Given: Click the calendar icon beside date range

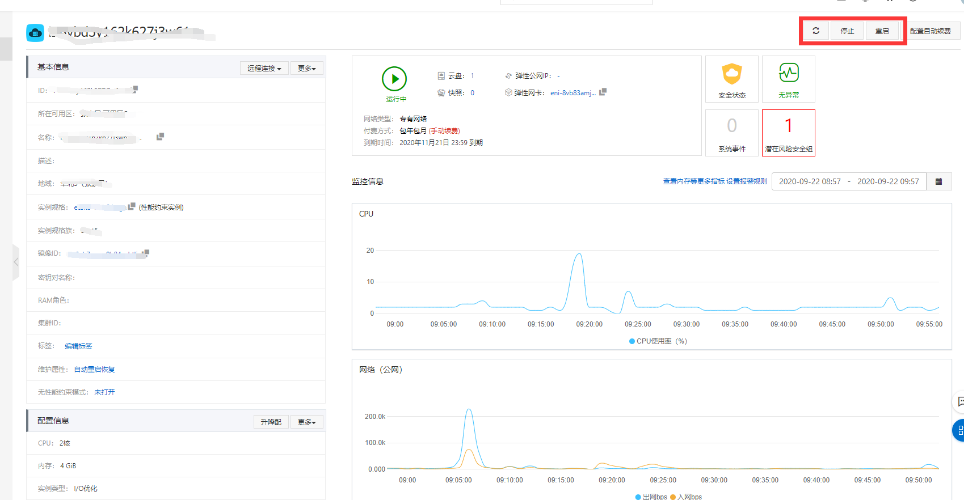Looking at the screenshot, I should tap(939, 181).
